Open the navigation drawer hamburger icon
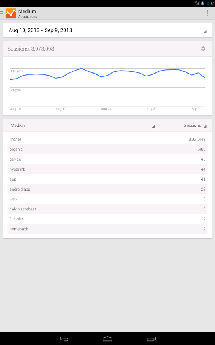 click(x=1, y=13)
